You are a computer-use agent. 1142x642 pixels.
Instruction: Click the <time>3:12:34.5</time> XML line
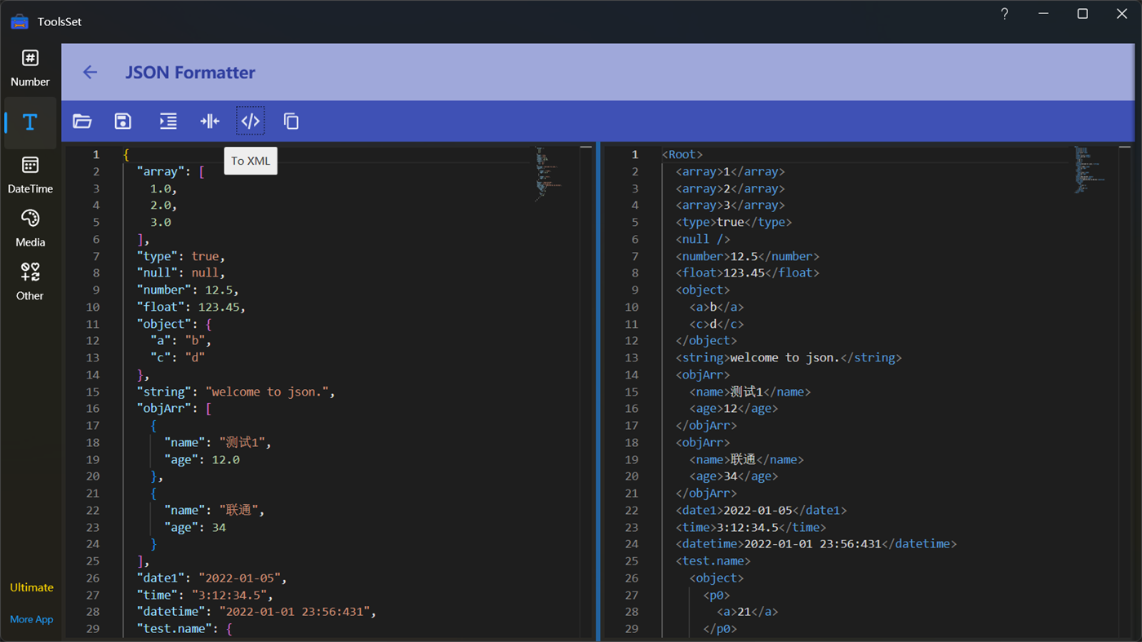(x=751, y=527)
